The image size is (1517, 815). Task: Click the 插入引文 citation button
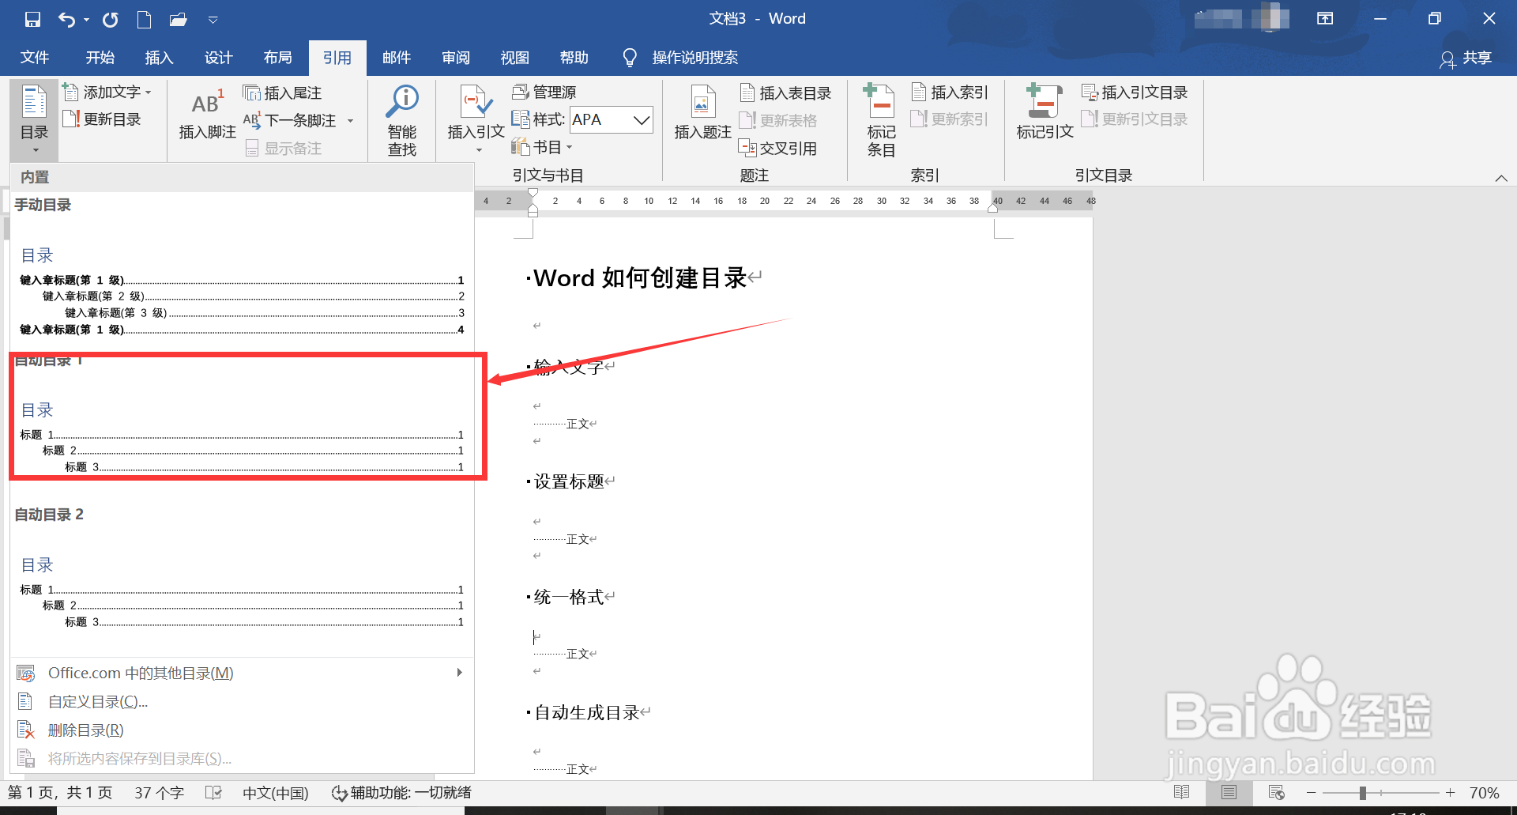[476, 119]
